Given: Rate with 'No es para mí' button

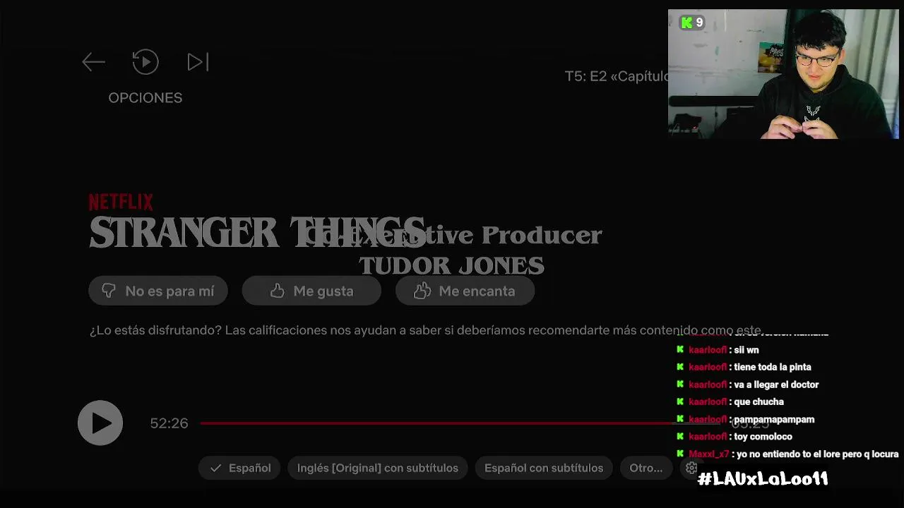Looking at the screenshot, I should tap(158, 291).
